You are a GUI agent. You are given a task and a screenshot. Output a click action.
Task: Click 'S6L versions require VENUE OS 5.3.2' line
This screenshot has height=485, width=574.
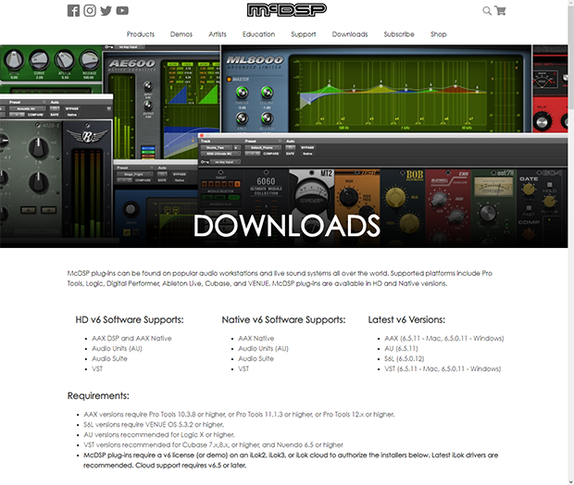(154, 425)
